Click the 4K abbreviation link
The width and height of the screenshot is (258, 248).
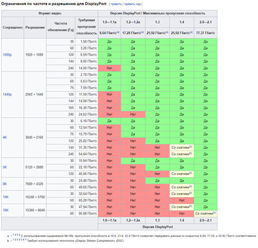click(x=5, y=138)
